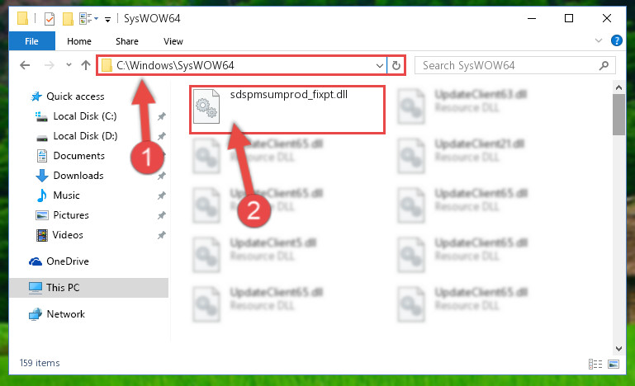Switch to the View ribbon tab
The image size is (635, 386).
(173, 41)
